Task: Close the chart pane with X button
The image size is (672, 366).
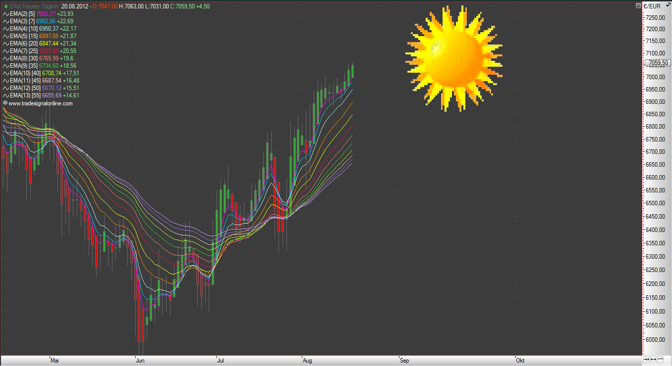Action: coord(638,6)
